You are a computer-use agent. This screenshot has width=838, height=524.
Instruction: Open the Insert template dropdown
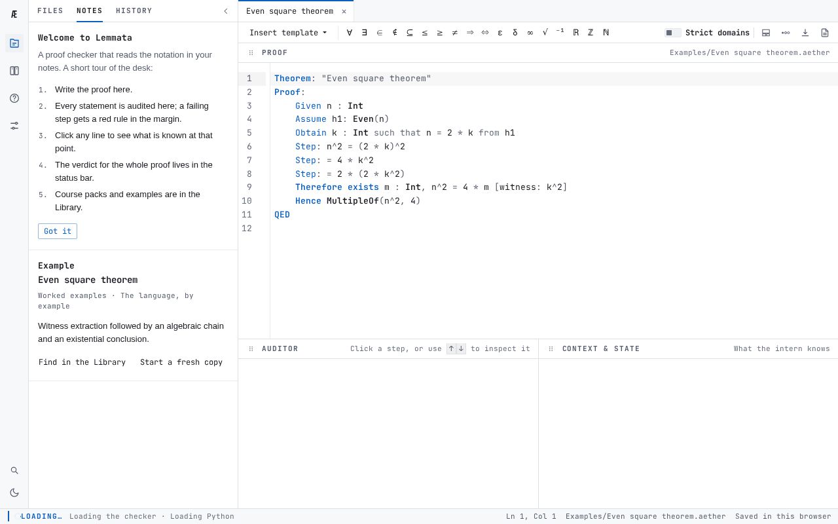coord(288,33)
